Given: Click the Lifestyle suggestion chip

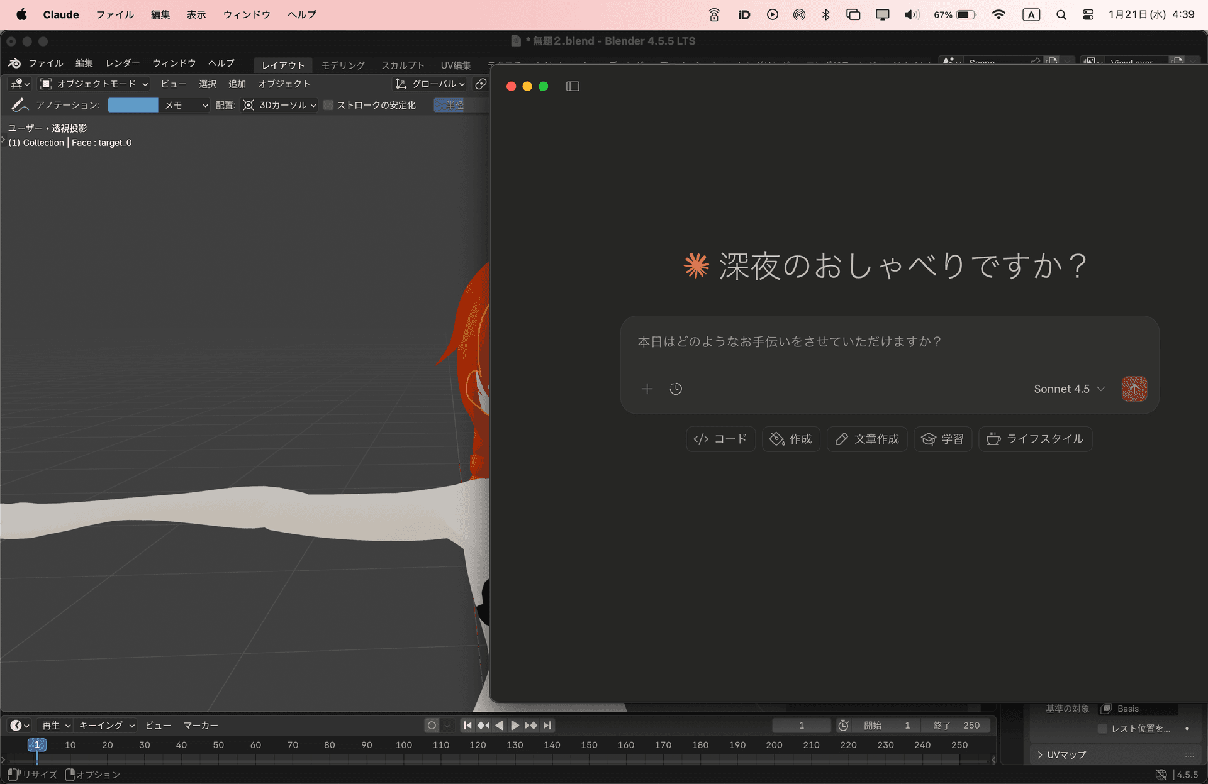Looking at the screenshot, I should (1035, 439).
